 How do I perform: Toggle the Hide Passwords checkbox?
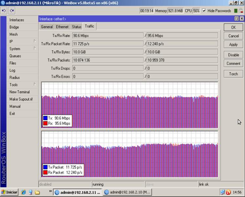(204, 11)
